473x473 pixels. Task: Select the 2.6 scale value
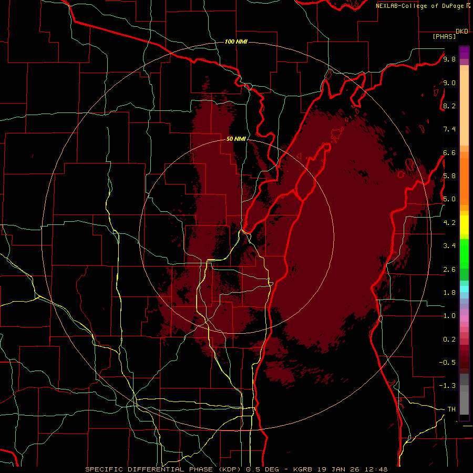coord(449,269)
